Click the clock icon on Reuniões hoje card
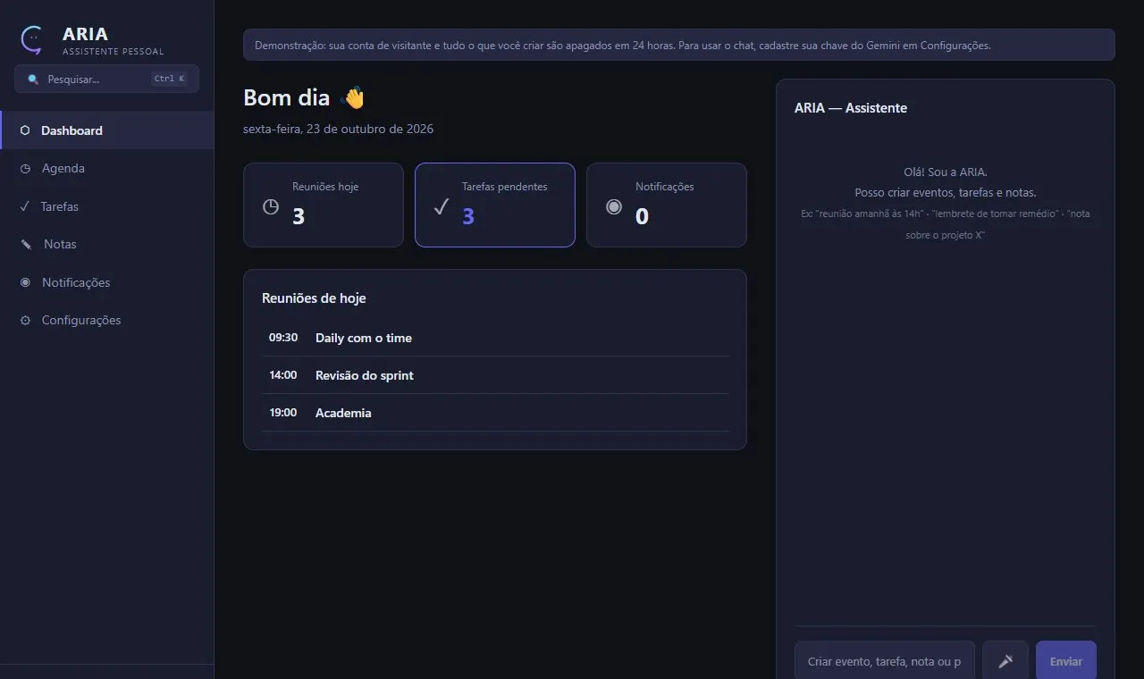 tap(271, 206)
